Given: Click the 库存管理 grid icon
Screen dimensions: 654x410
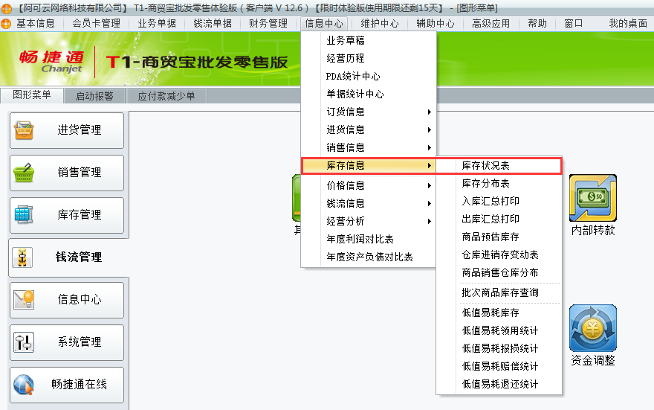Looking at the screenshot, I should point(24,215).
